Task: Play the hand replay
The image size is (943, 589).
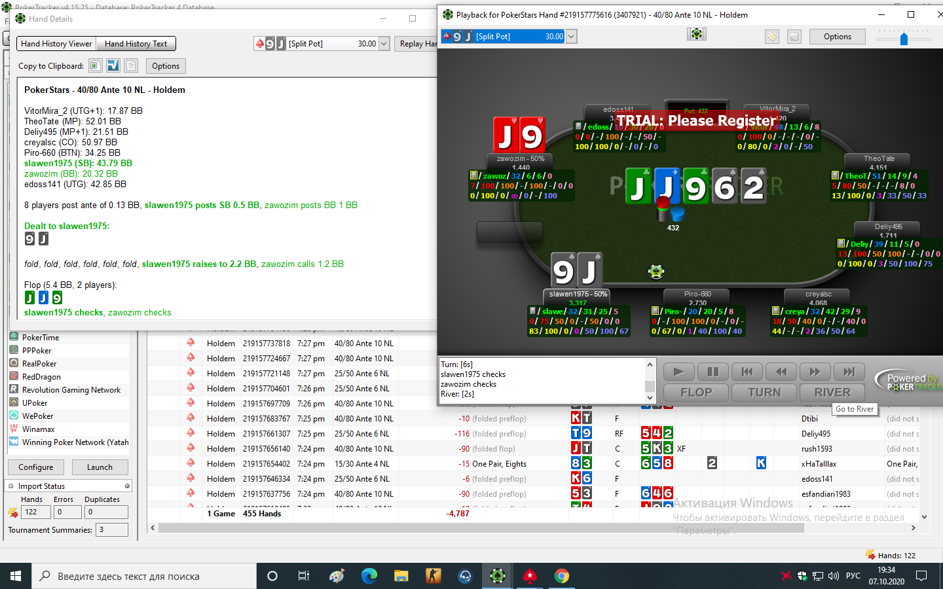Action: tap(679, 372)
